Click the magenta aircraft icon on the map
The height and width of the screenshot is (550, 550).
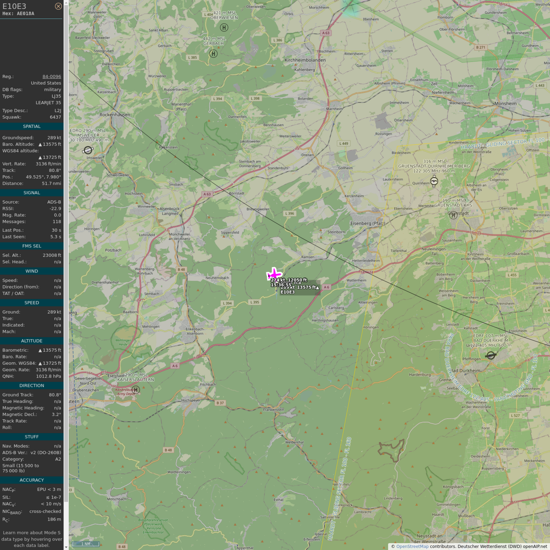point(274,274)
